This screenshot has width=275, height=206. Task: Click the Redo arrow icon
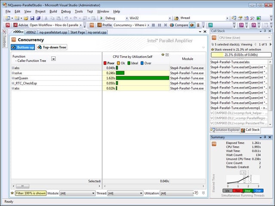(75, 18)
